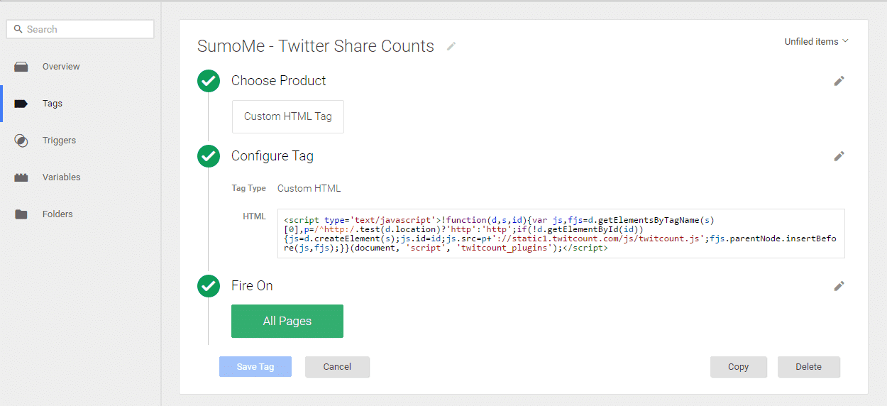
Task: Click green checkmark next to Choose Product
Action: coord(209,81)
